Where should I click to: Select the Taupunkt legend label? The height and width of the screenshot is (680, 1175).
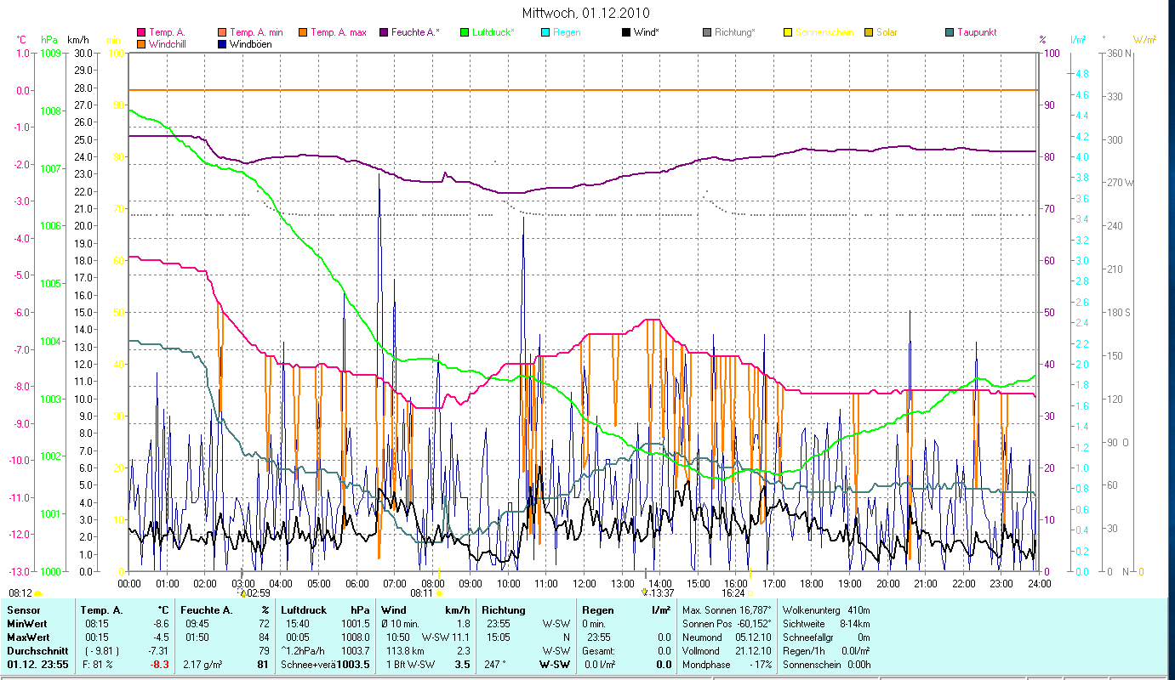(x=976, y=32)
